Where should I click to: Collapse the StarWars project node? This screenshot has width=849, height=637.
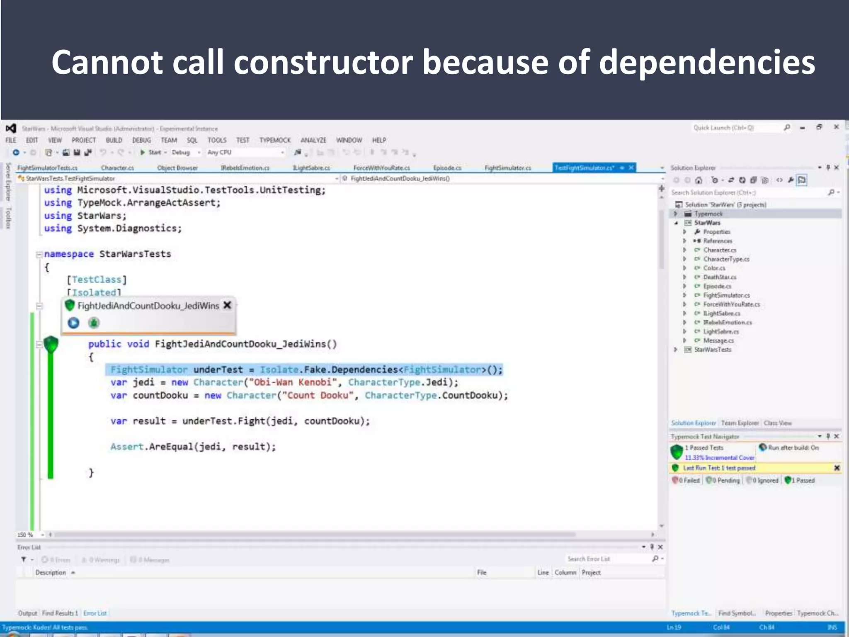(676, 223)
